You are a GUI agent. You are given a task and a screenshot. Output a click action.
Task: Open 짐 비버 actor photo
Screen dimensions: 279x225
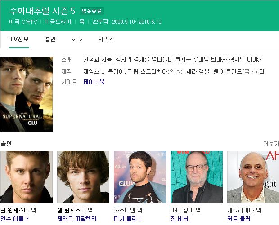pyautogui.click(x=197, y=177)
